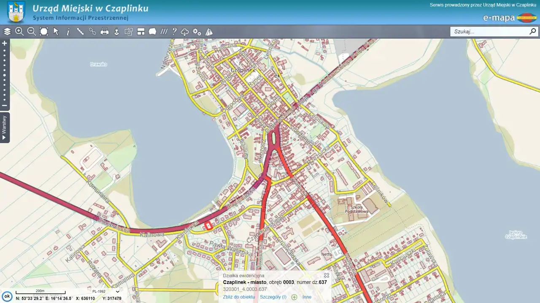
Task: Open the 'Szczegóły (I)' link
Action: tap(273, 297)
